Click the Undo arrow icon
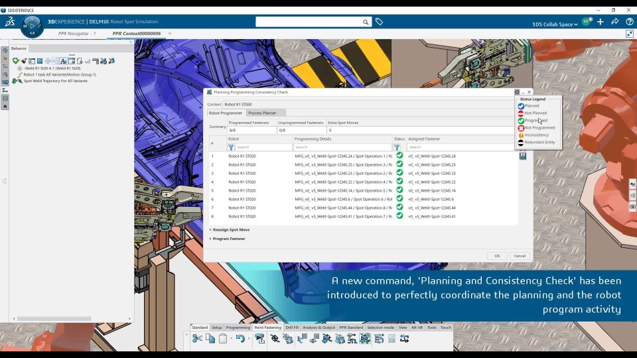 (240, 339)
